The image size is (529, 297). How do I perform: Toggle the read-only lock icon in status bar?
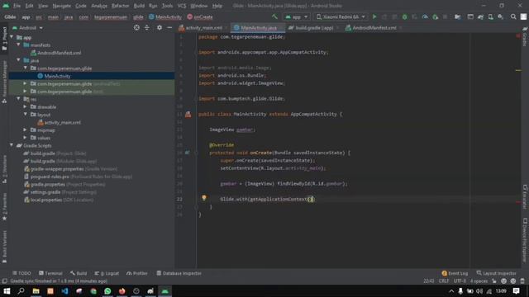click(x=494, y=280)
